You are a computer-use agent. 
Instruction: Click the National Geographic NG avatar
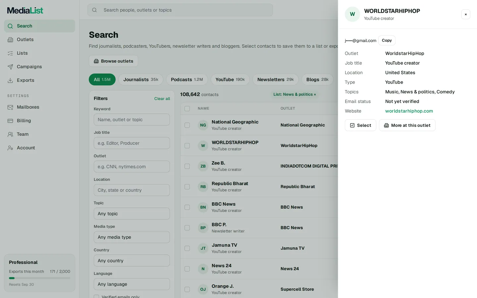(x=203, y=125)
